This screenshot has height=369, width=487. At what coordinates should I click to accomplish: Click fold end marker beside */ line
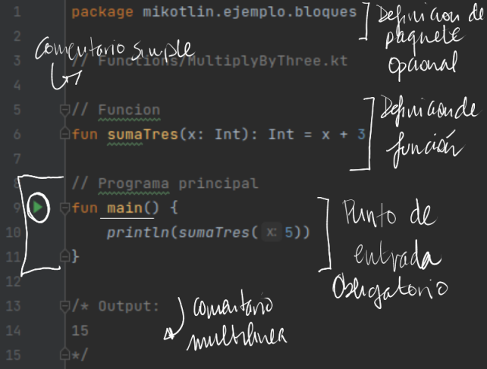64,354
